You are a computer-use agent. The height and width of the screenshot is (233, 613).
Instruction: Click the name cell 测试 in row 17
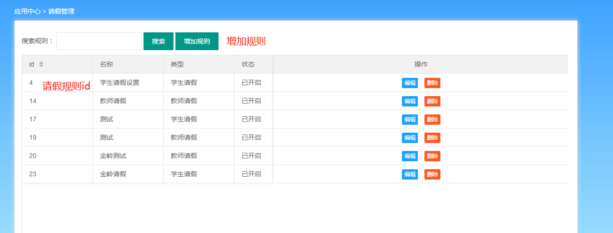tap(128, 119)
